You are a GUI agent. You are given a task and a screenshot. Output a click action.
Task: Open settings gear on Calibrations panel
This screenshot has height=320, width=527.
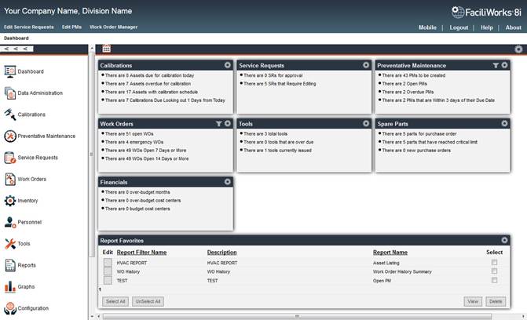click(x=228, y=65)
